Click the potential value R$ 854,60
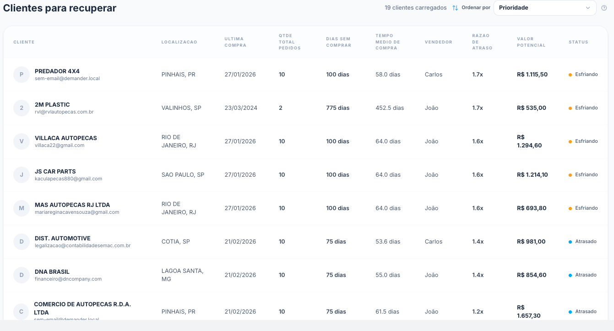614x331 pixels. pos(532,275)
